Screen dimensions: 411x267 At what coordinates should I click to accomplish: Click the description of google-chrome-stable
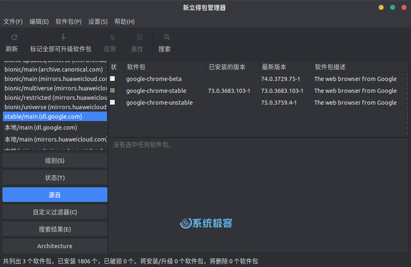[x=355, y=90]
